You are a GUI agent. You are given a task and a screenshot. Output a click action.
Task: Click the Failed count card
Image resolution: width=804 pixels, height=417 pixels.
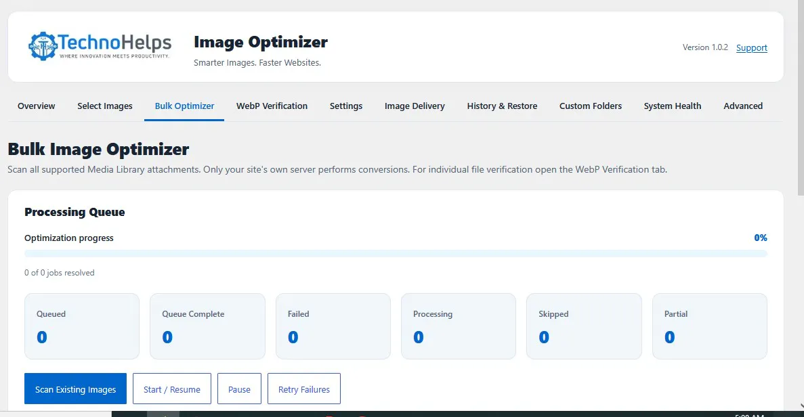click(x=333, y=326)
